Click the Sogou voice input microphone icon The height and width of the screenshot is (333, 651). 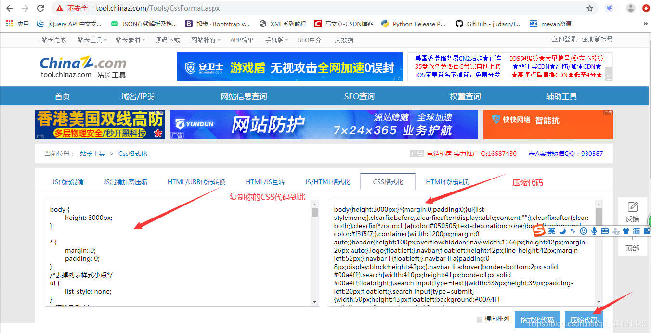point(594,231)
